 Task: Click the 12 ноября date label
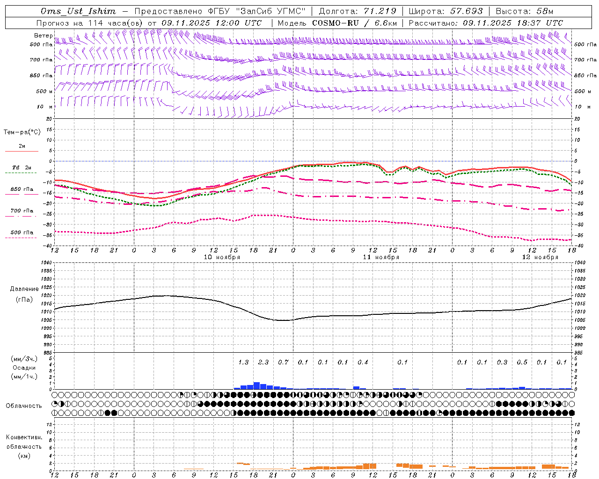pos(540,257)
